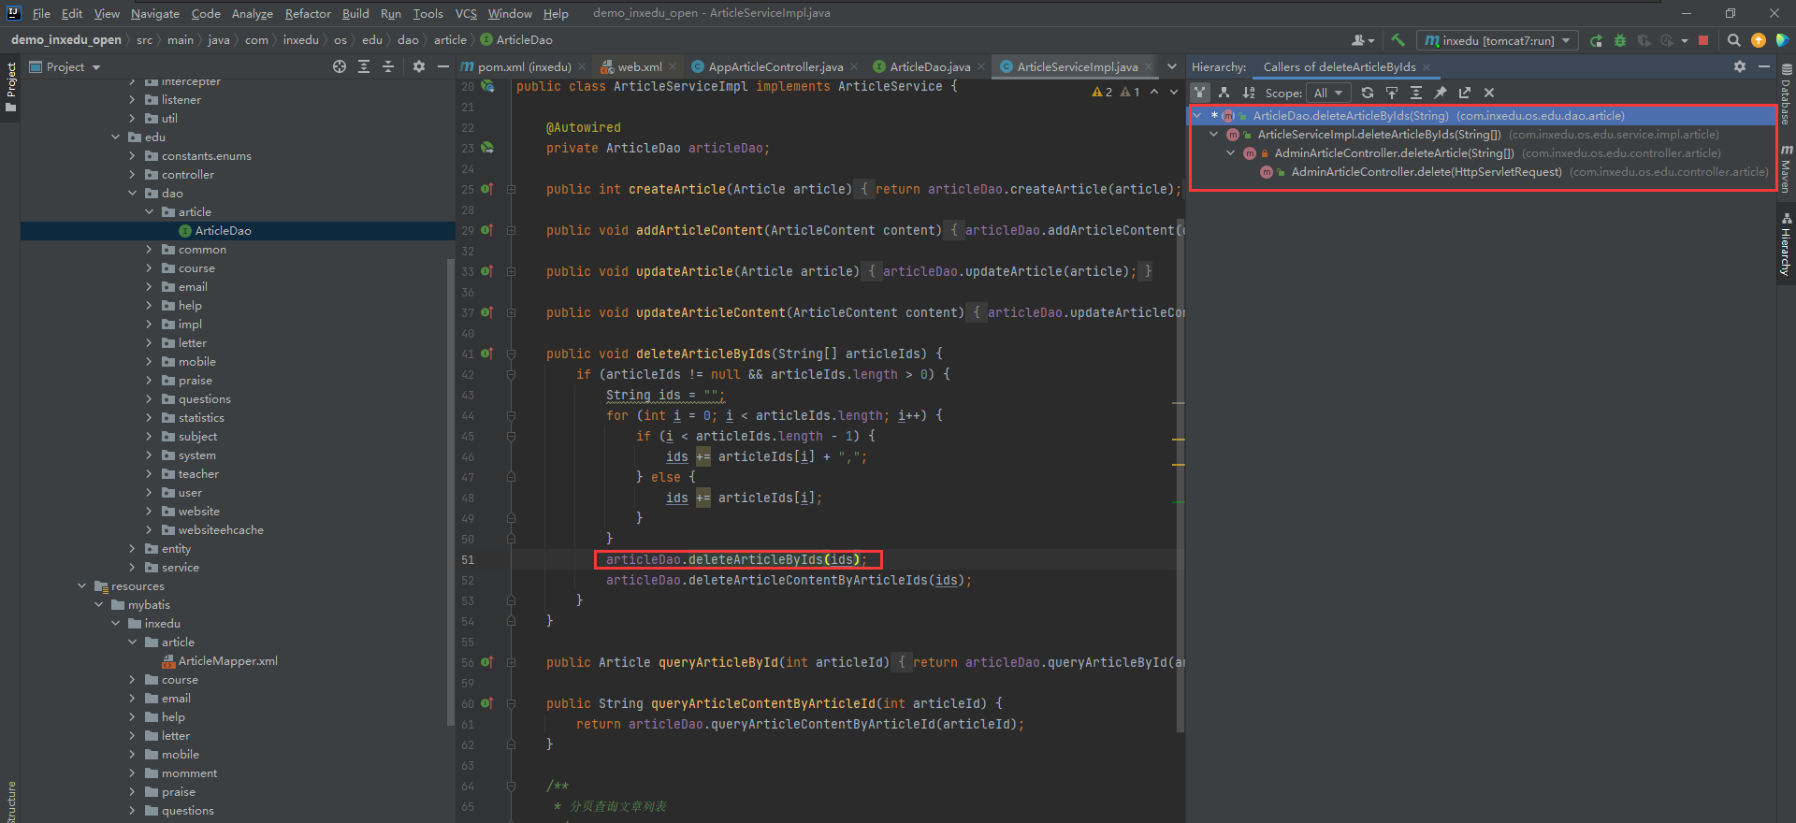1796x823 pixels.
Task: Collapse the dao folder in Project tree
Action: (132, 194)
